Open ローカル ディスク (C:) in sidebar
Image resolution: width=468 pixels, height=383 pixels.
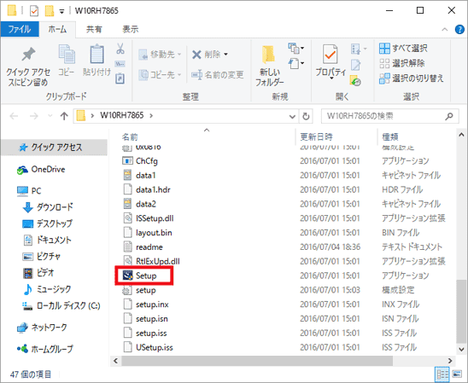[x=61, y=306]
